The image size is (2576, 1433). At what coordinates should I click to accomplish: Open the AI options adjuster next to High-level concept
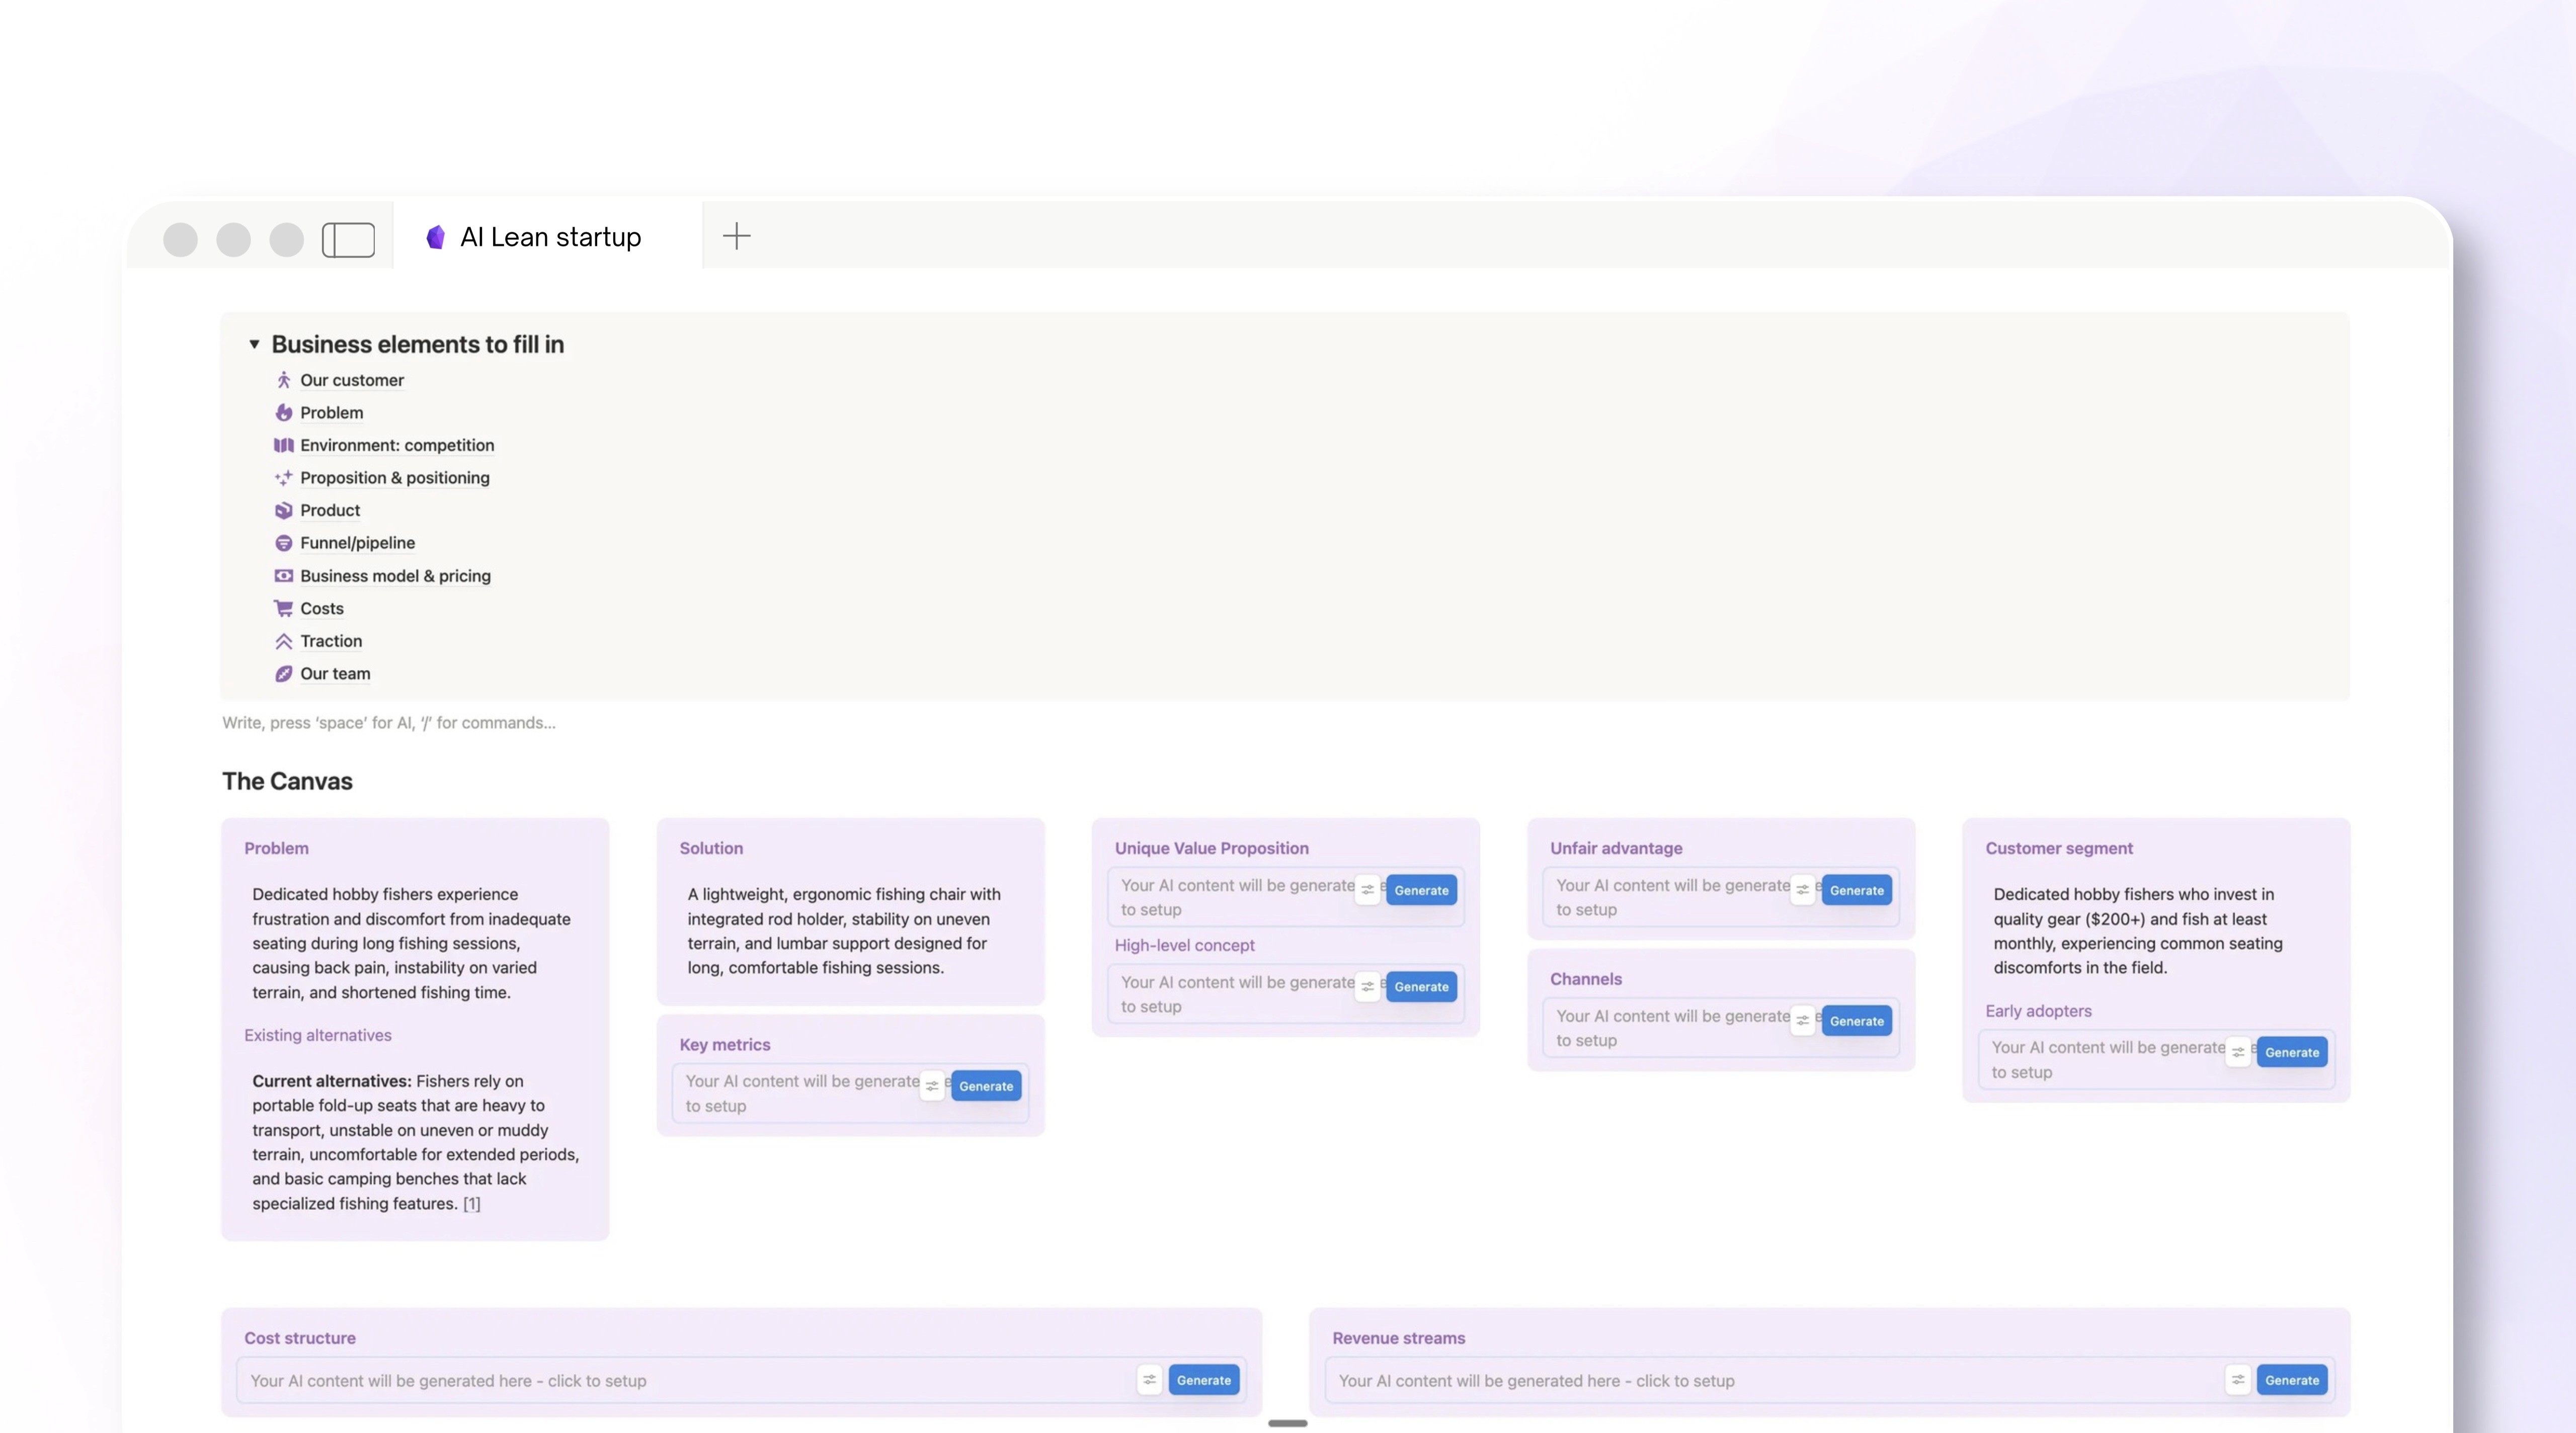point(1367,987)
